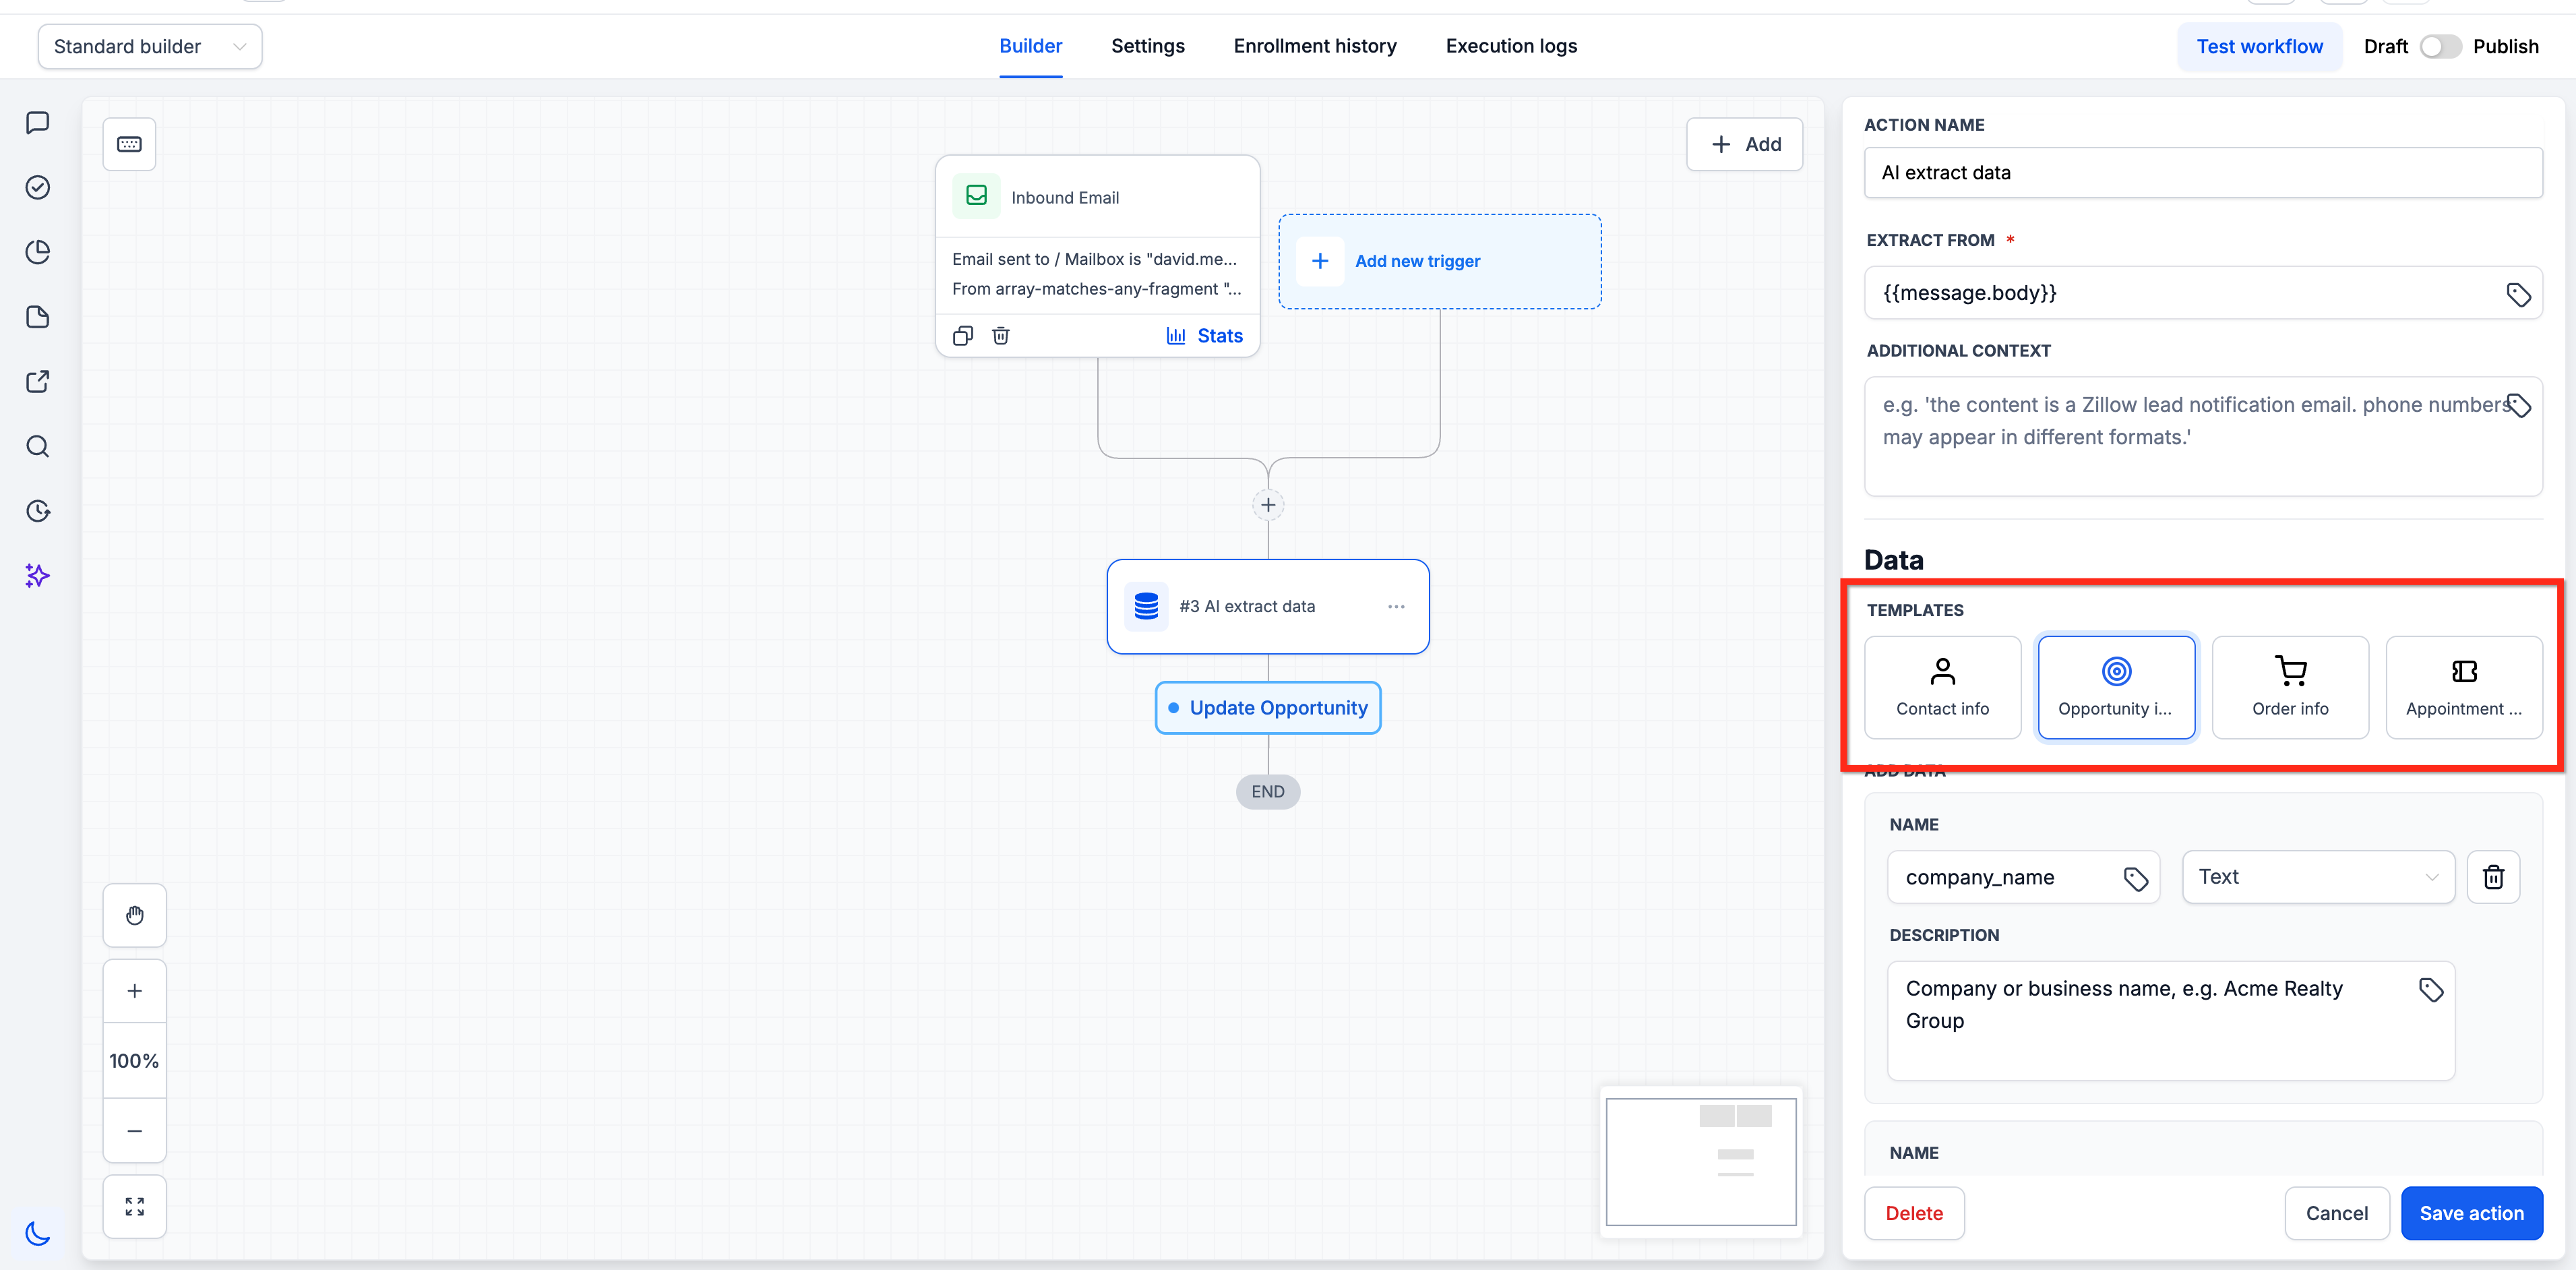The height and width of the screenshot is (1270, 2576).
Task: Delete the Inbound Email trigger via trash icon
Action: [1001, 336]
